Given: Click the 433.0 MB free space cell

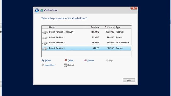Looking at the screenshot, I should 110,32.
